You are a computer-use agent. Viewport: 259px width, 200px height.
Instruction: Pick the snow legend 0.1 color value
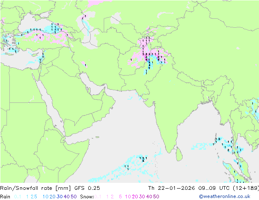click(98, 197)
